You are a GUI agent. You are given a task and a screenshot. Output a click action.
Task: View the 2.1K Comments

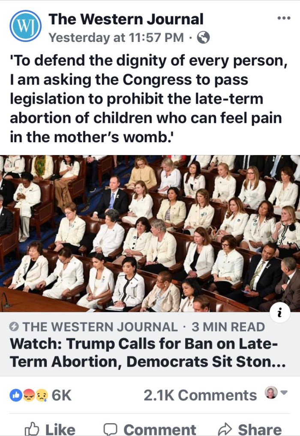point(200,395)
